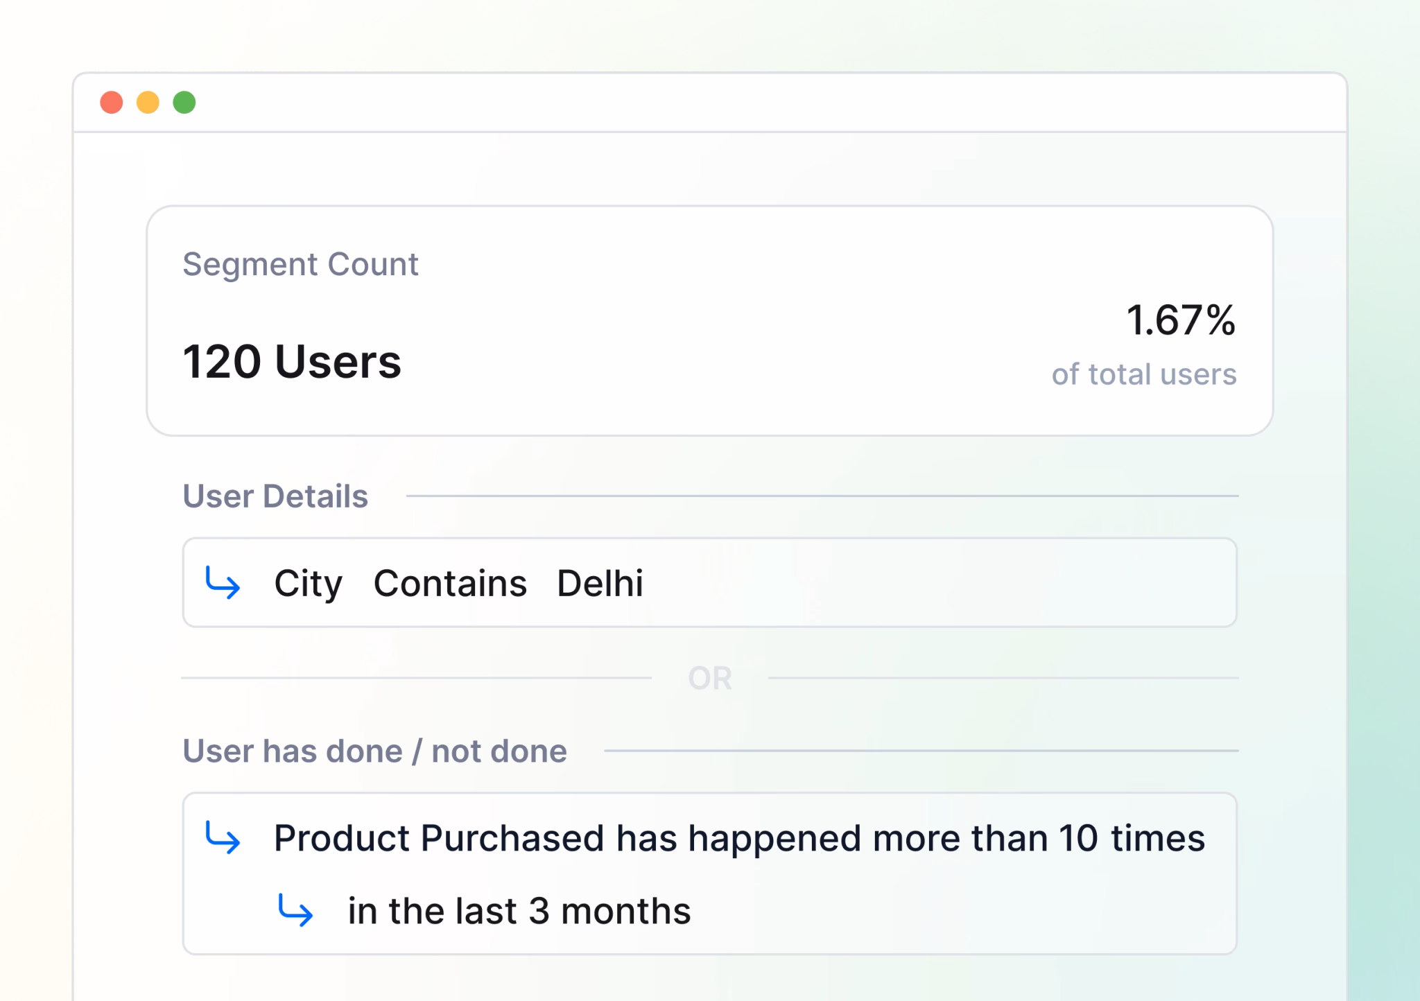Click the arrow icon beside City

[223, 582]
